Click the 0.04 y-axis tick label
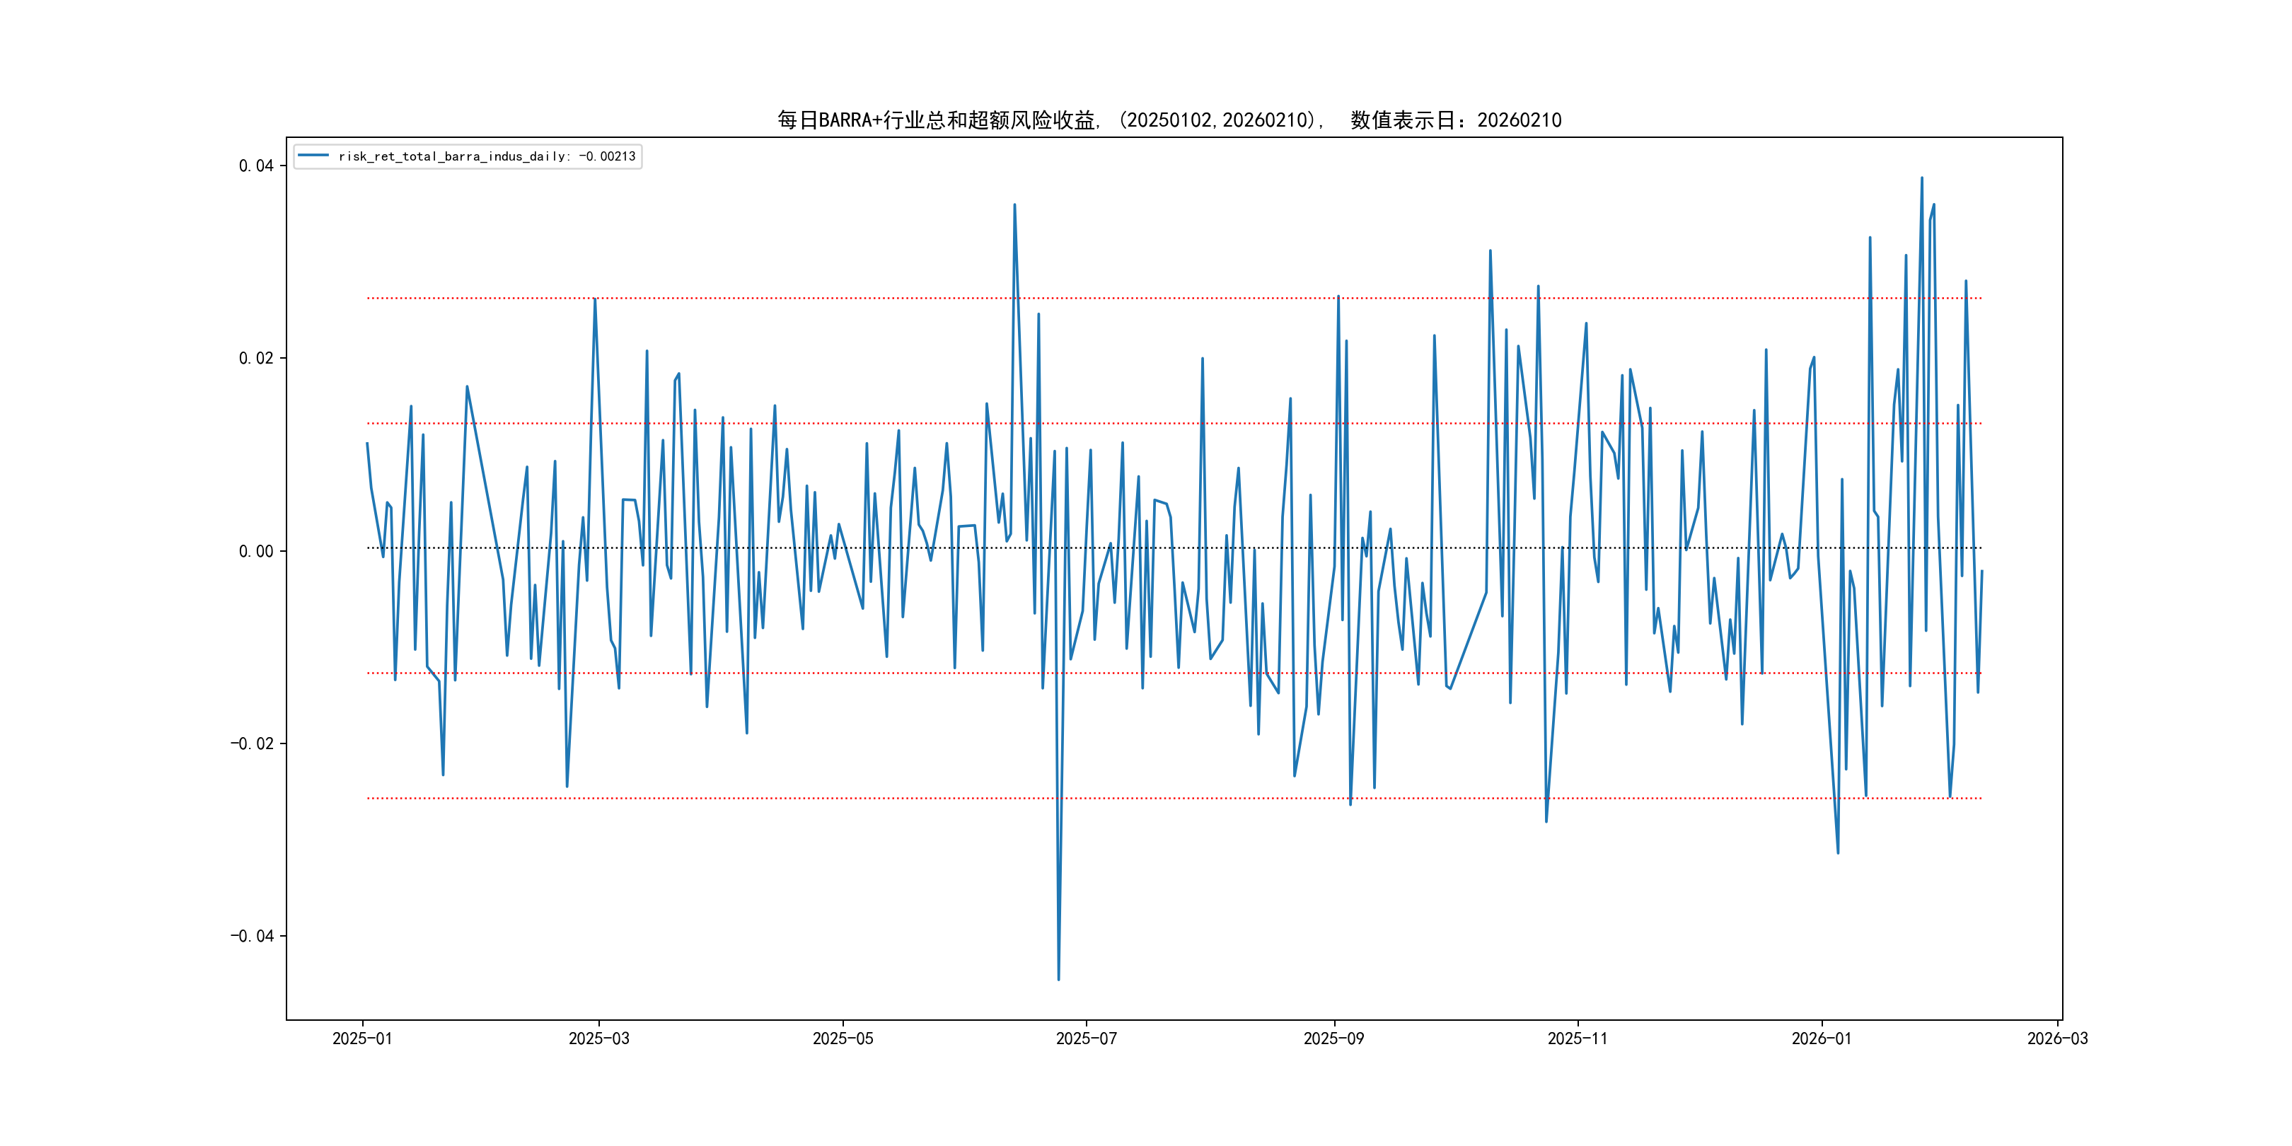The width and height of the screenshot is (2292, 1146). pos(255,166)
